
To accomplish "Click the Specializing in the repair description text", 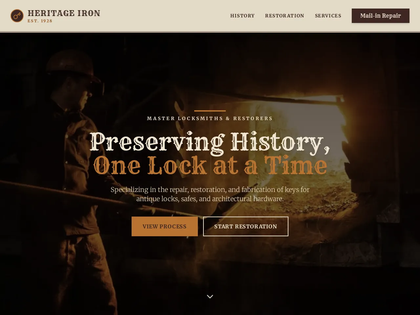I will point(210,194).
